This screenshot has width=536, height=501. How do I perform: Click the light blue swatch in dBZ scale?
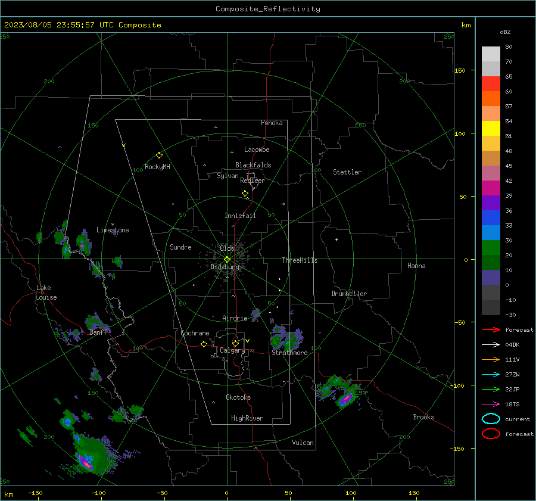coord(491,232)
